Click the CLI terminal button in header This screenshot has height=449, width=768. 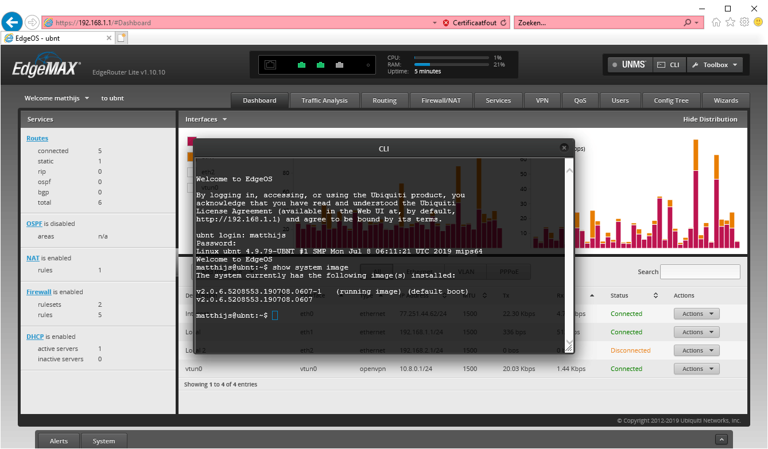669,65
